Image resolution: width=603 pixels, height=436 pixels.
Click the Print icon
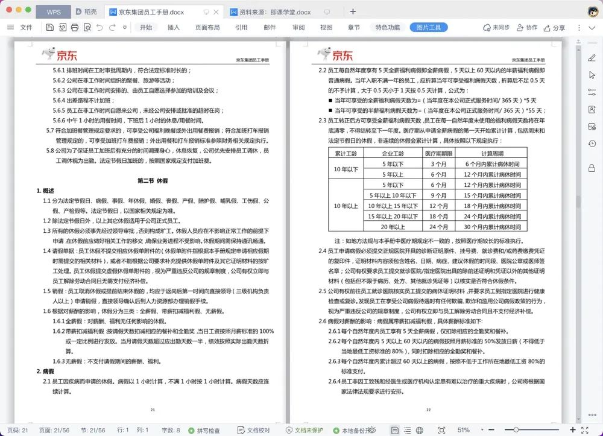[75, 27]
